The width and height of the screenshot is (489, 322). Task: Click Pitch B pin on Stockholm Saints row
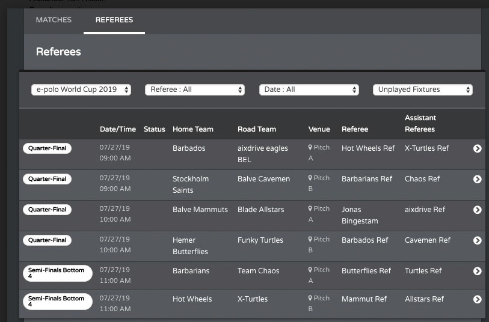(x=311, y=178)
